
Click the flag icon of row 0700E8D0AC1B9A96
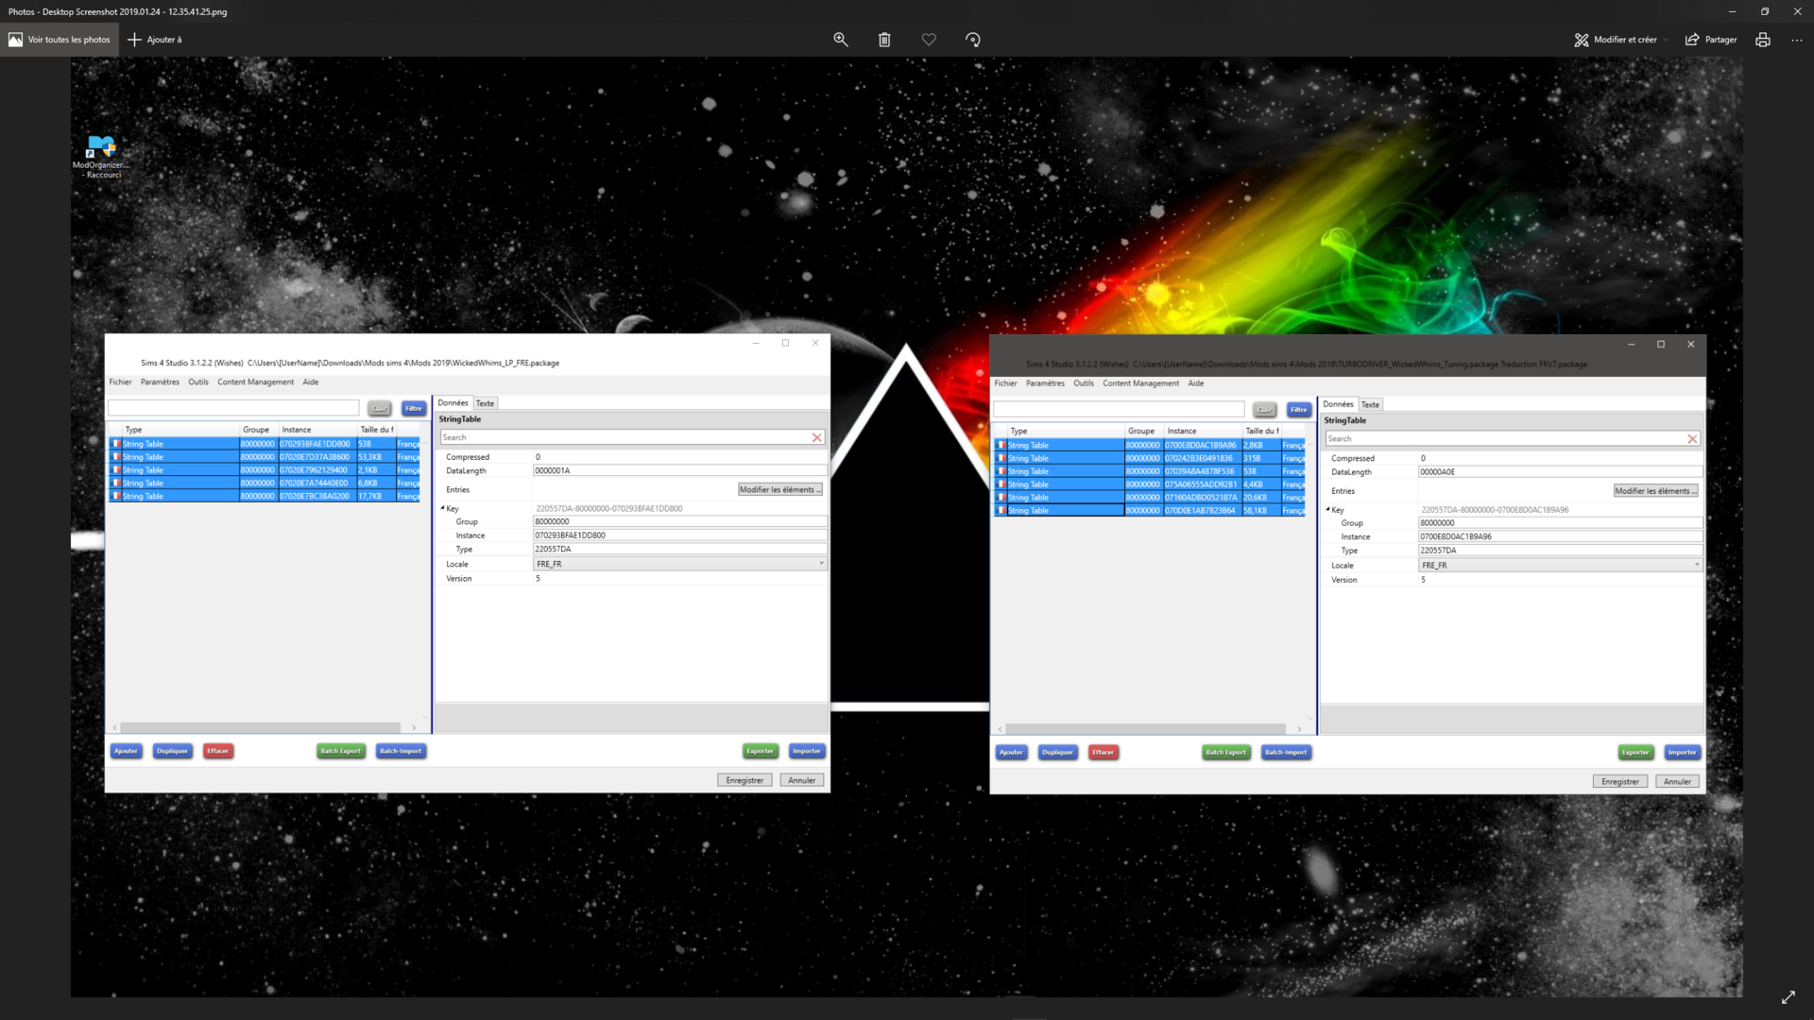click(1001, 445)
